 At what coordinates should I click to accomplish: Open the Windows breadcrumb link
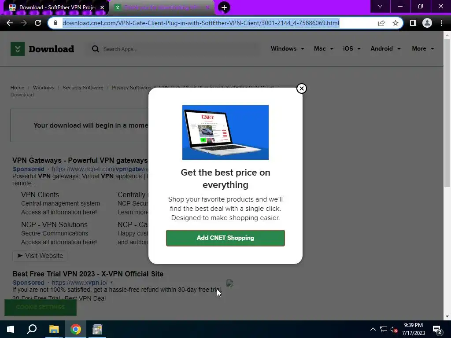[44, 88]
